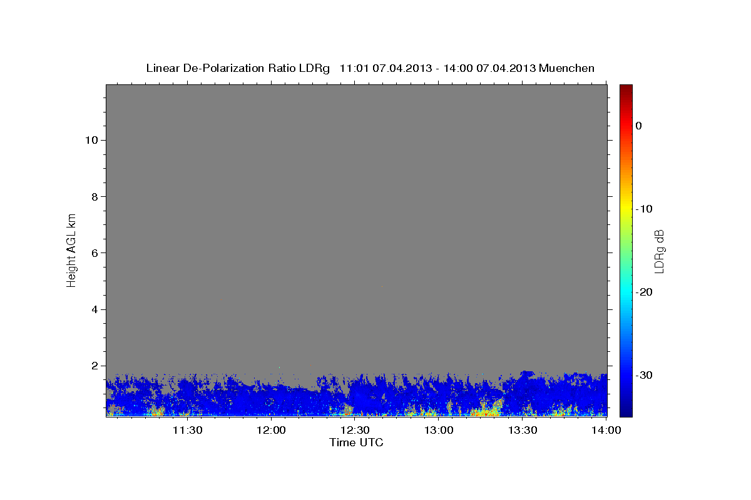751x500 pixels.
Task: Click the chart title 'Linear De-Polarization Ratio LDRg'
Action: click(238, 68)
